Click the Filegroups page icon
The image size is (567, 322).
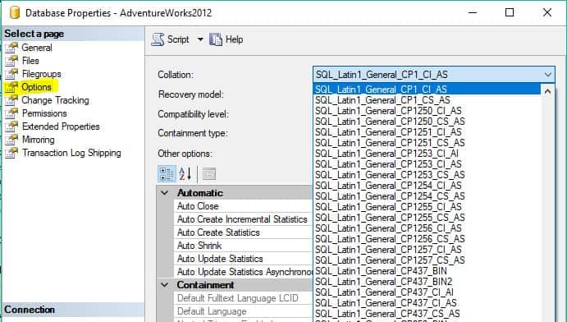[x=11, y=74]
